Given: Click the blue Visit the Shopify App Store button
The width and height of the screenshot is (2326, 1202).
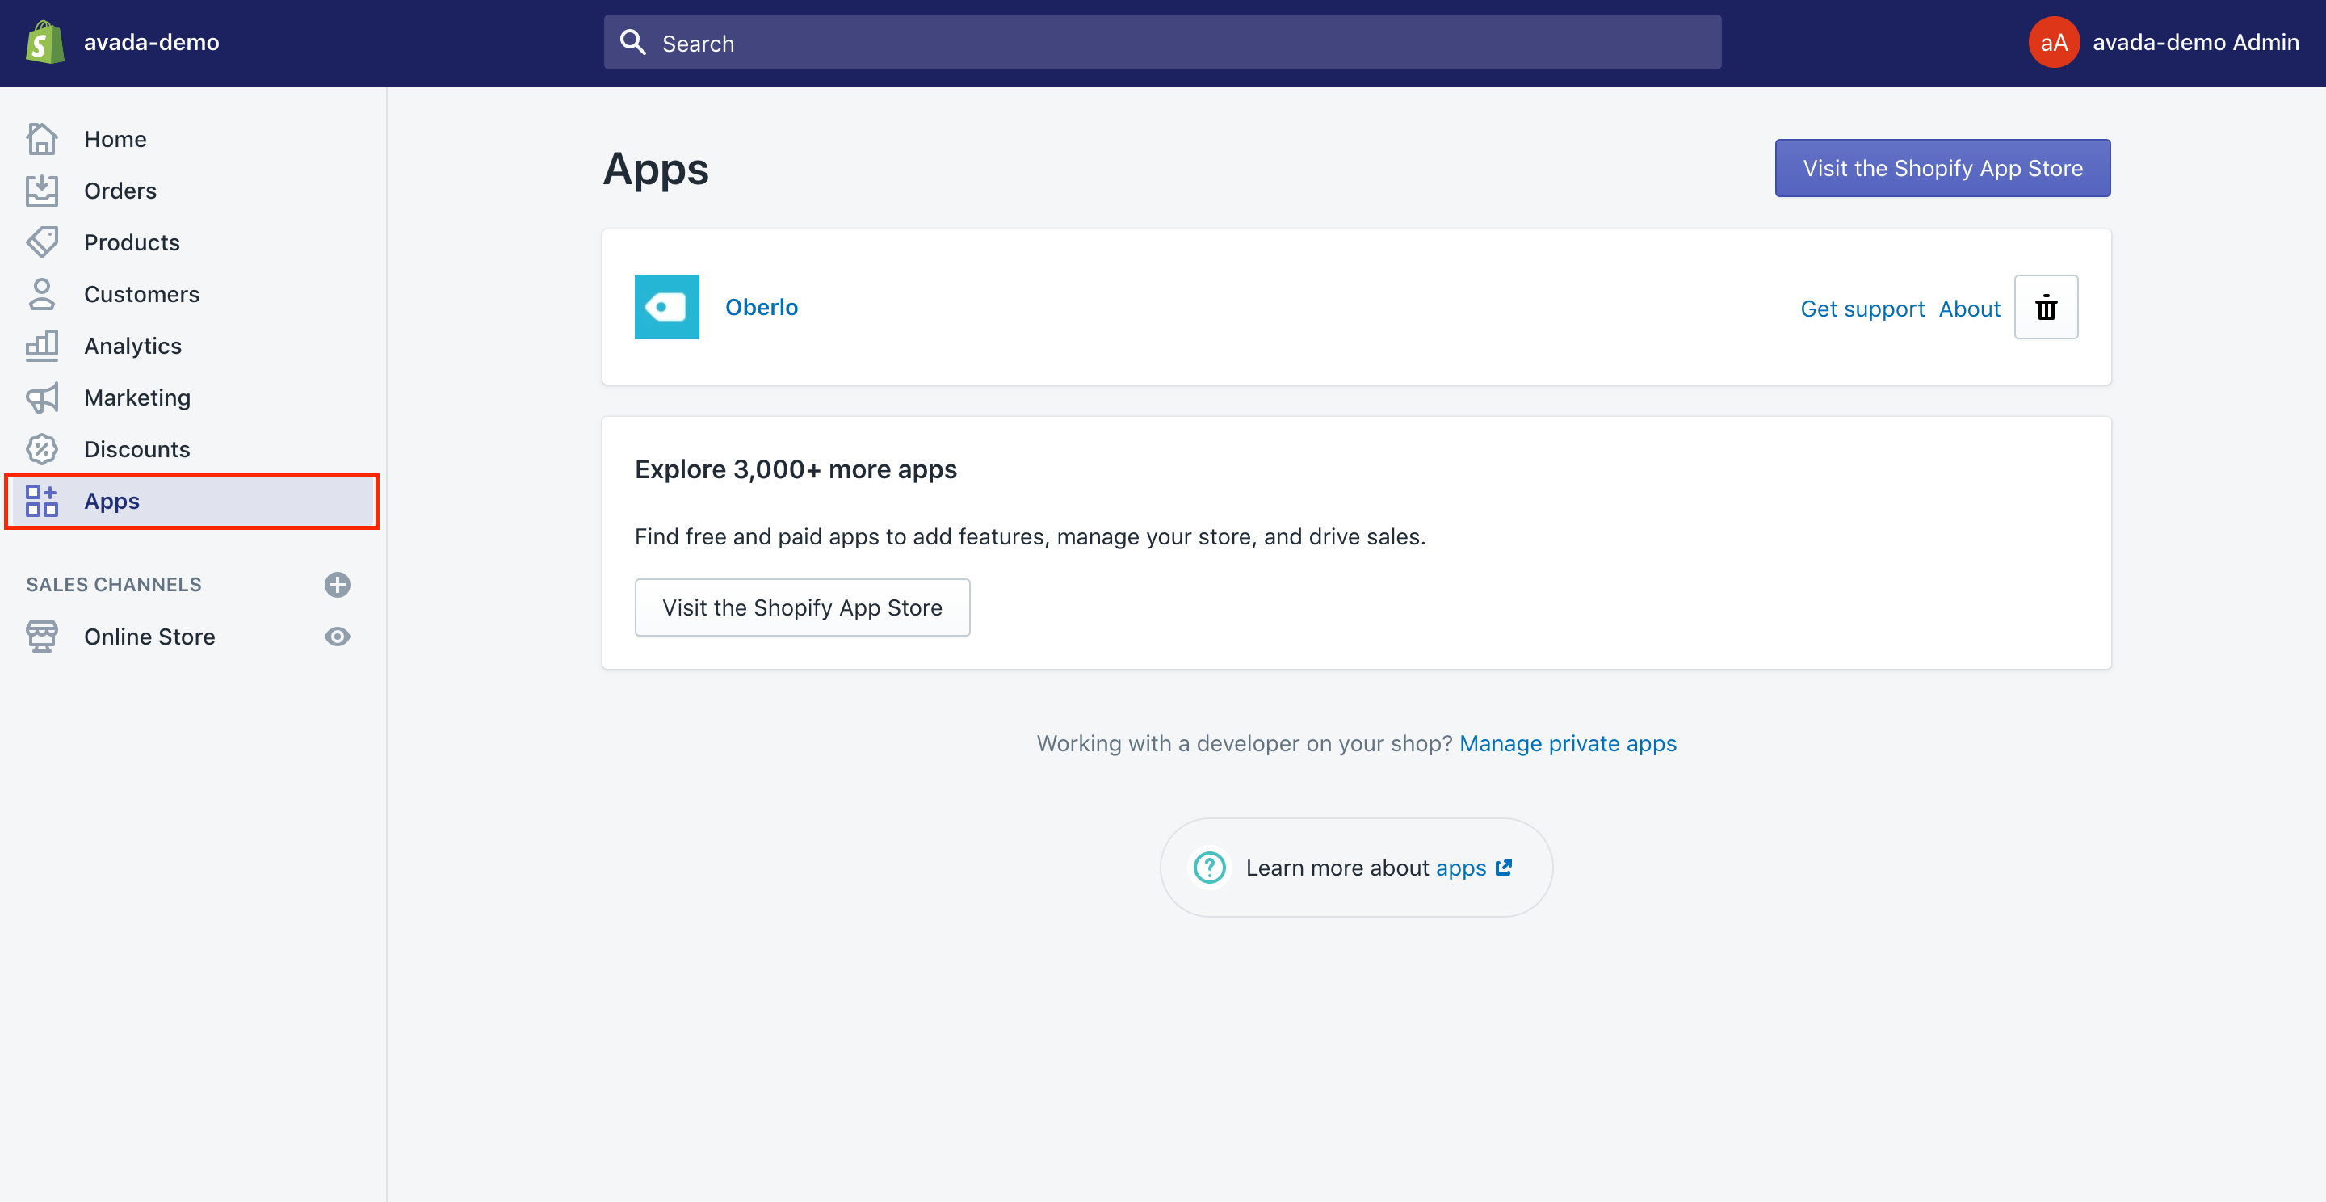Looking at the screenshot, I should [x=1942, y=168].
